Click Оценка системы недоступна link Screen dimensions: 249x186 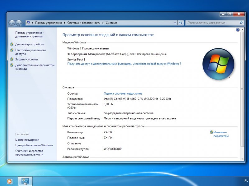(x=123, y=94)
